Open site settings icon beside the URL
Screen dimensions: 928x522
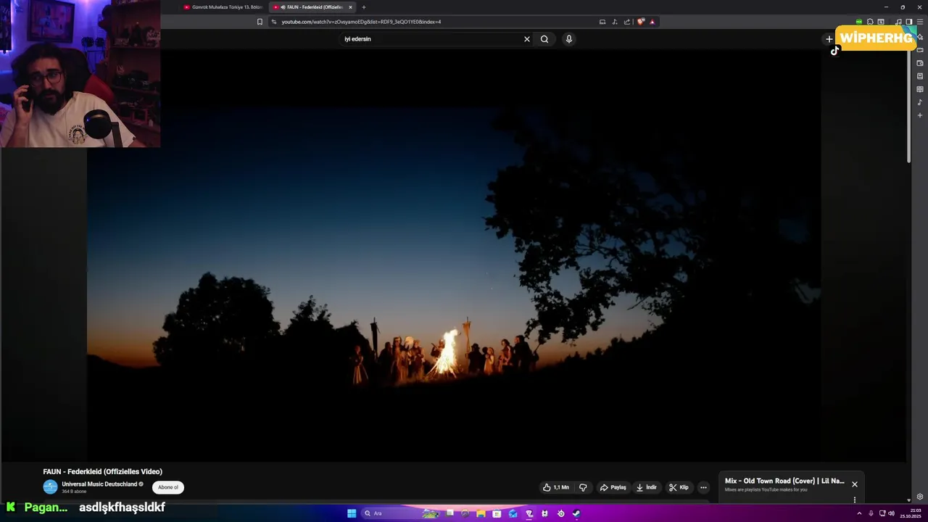pos(274,22)
